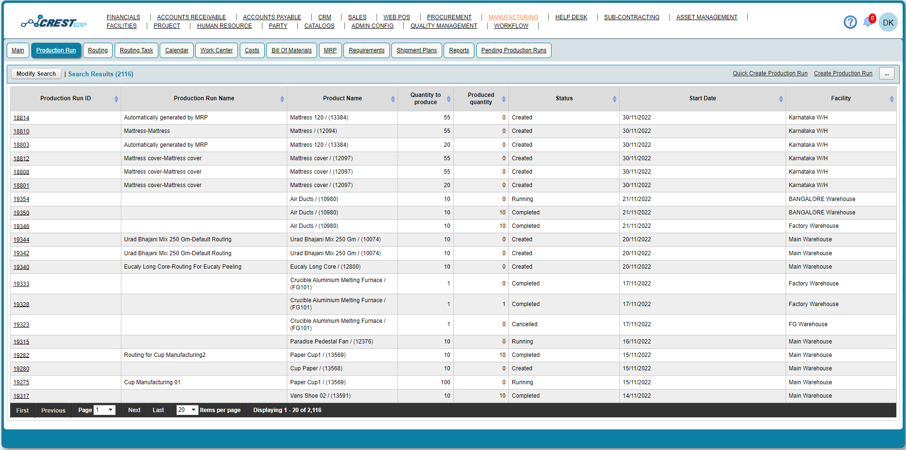Sort by Production Run ID column arrows

(x=116, y=98)
